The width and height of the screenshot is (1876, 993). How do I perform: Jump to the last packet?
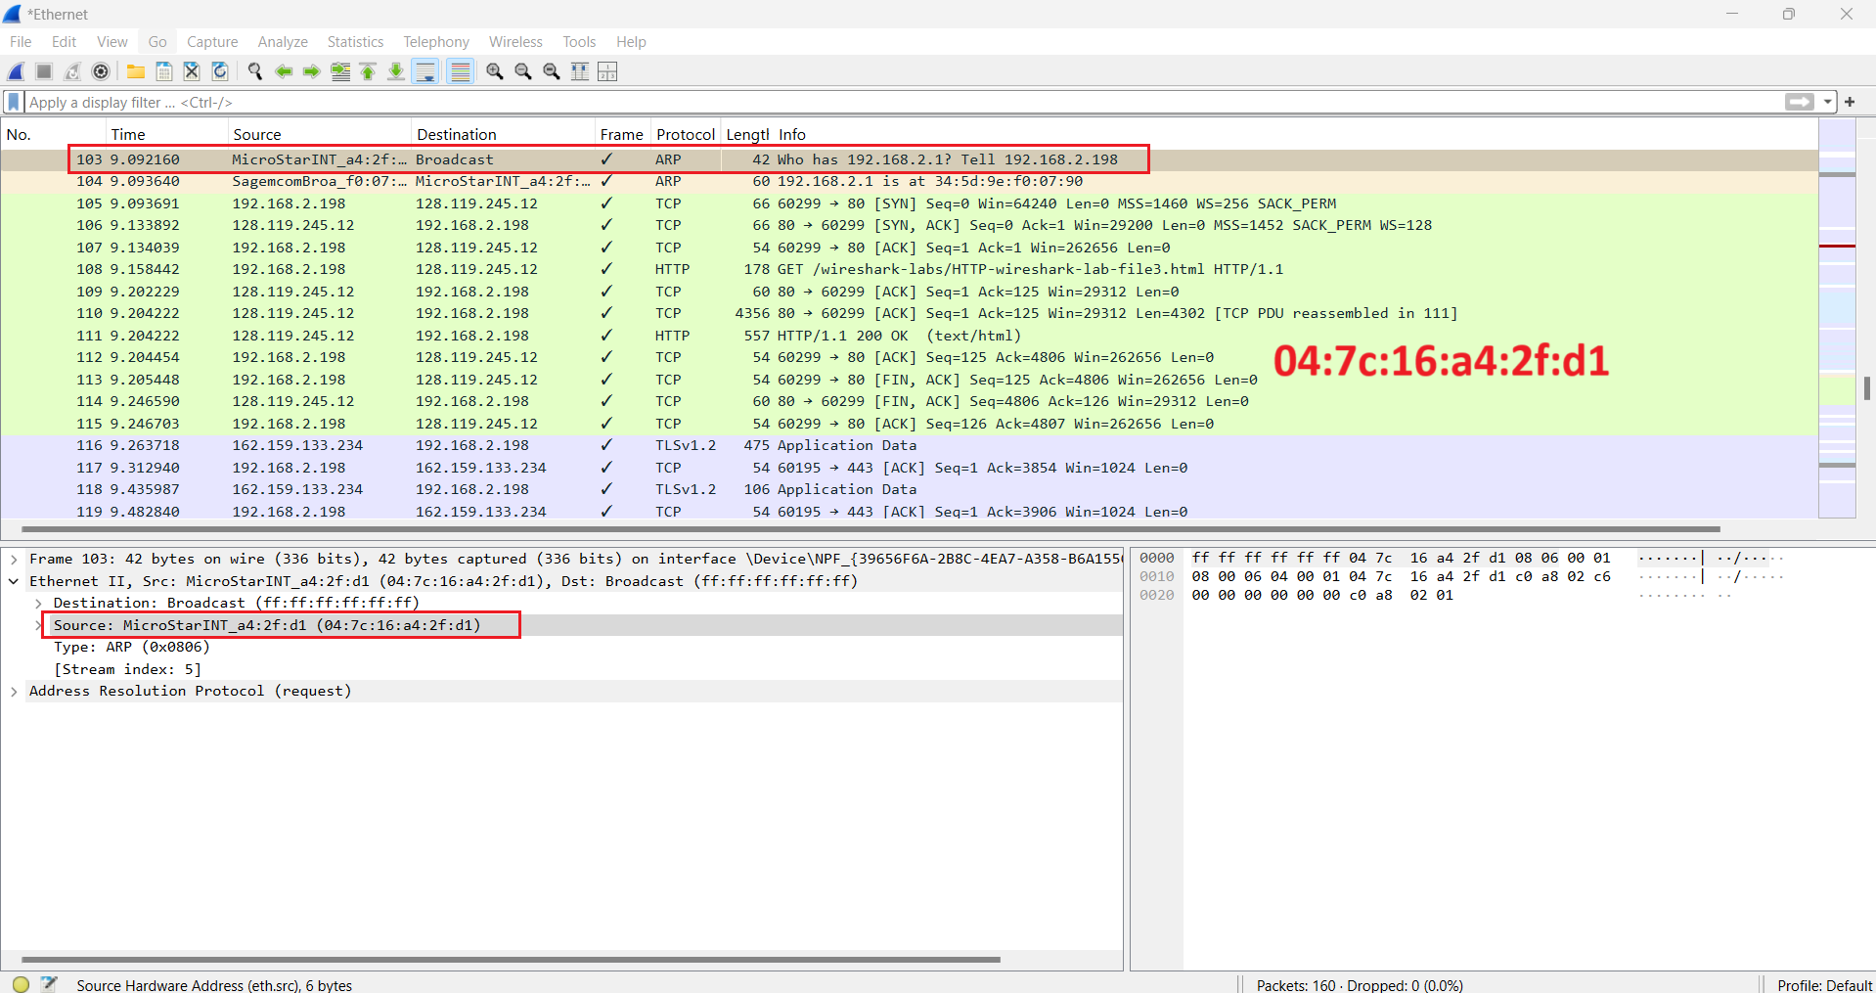pyautogui.click(x=396, y=71)
